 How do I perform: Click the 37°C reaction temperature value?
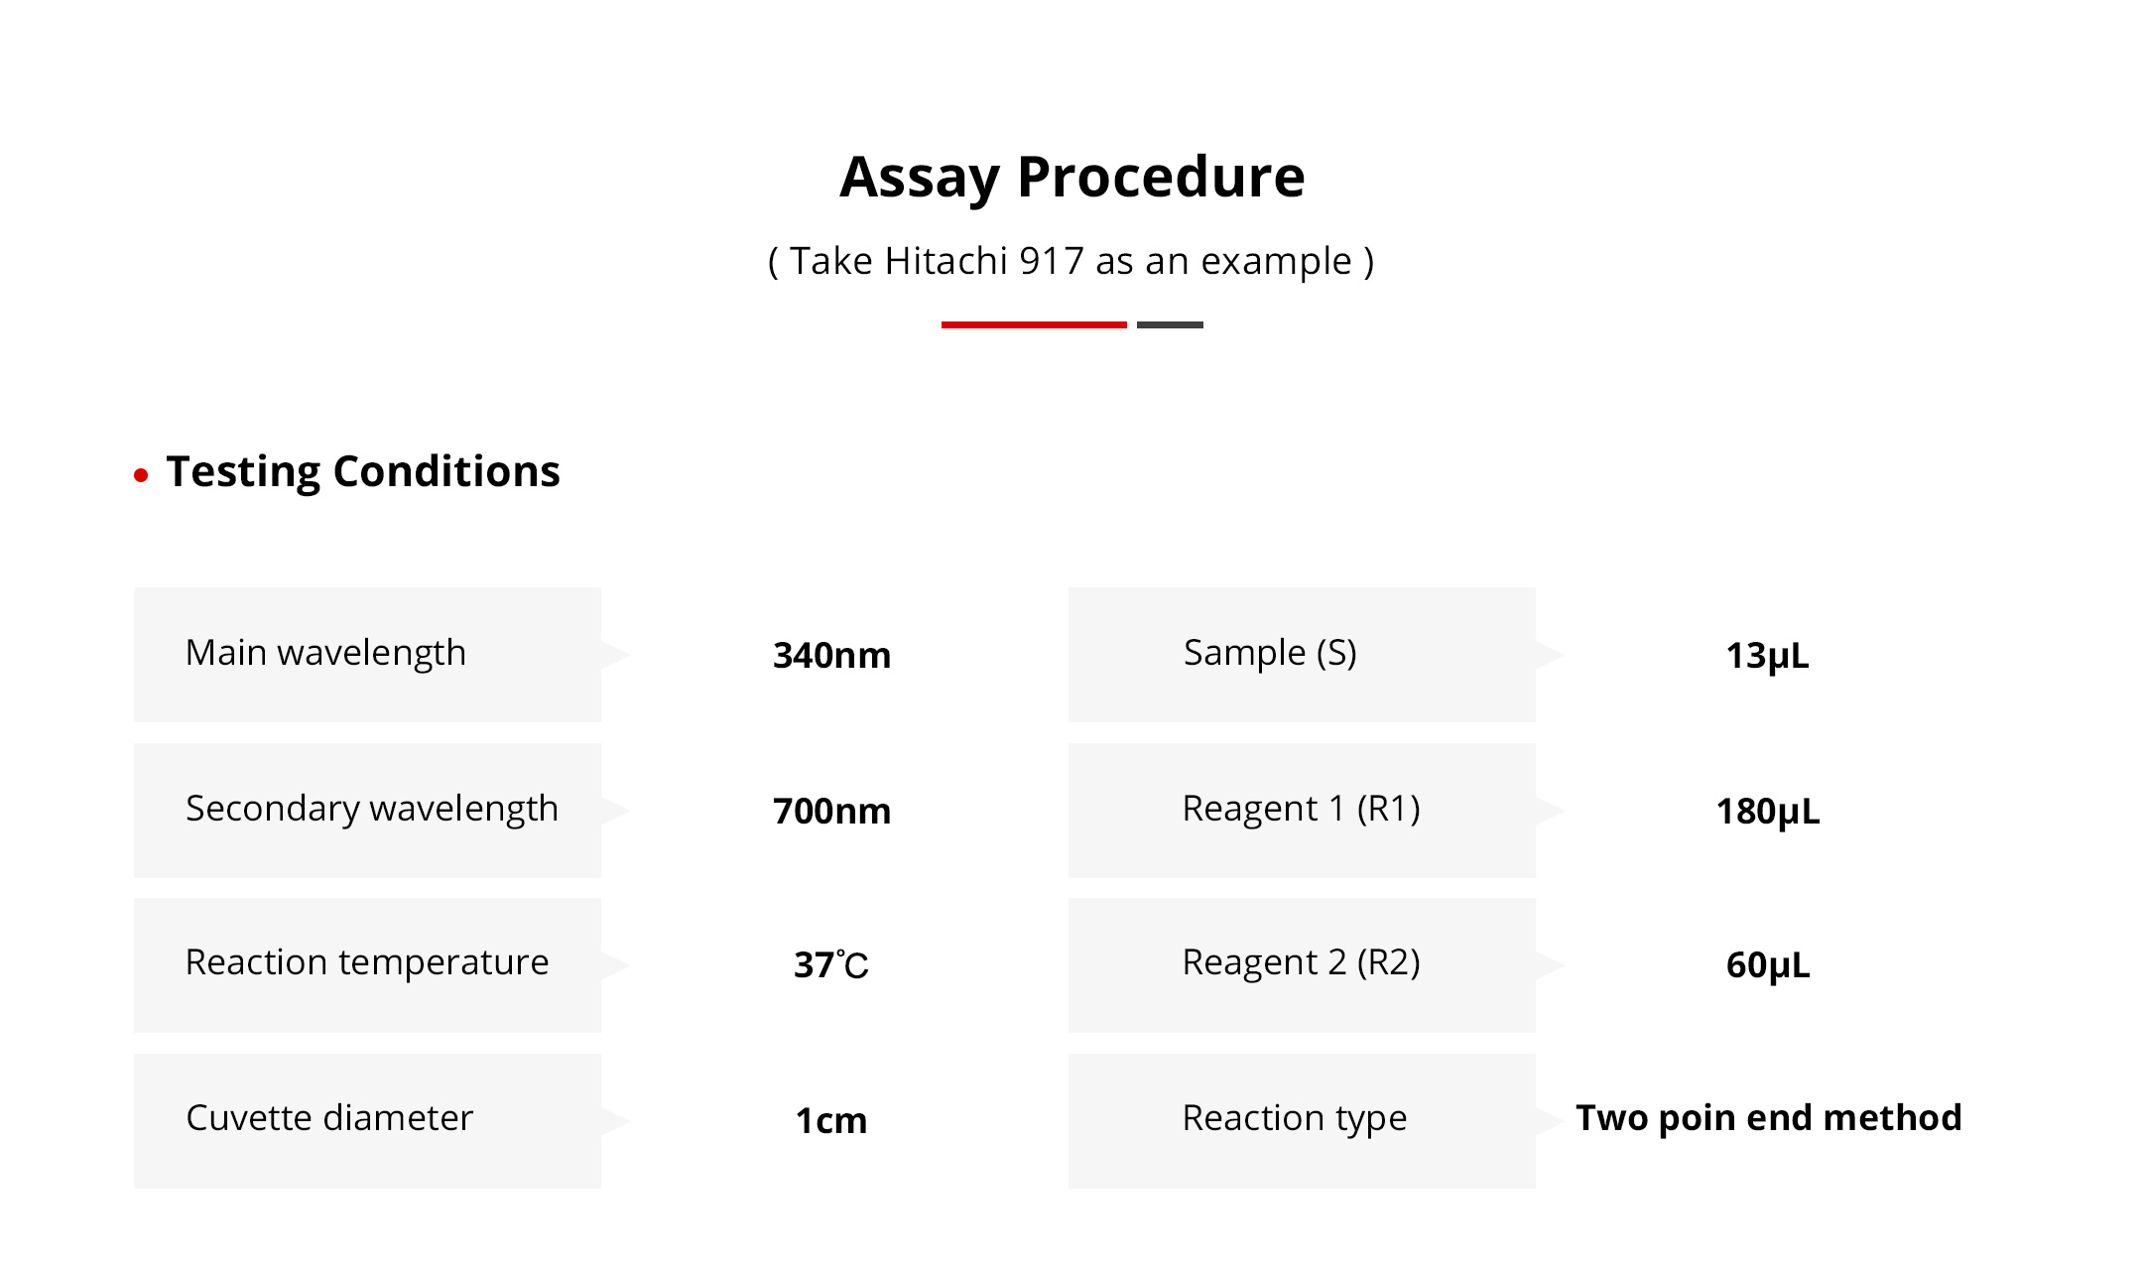pos(831,965)
